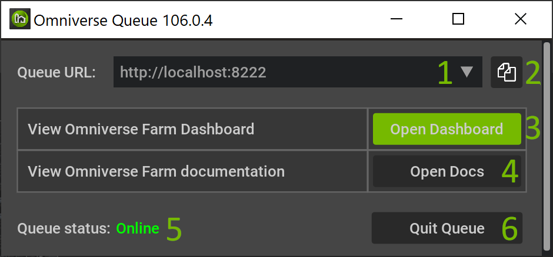553x257 pixels.
Task: Click the green number 3 beside Open Dashboard
Action: (x=533, y=128)
